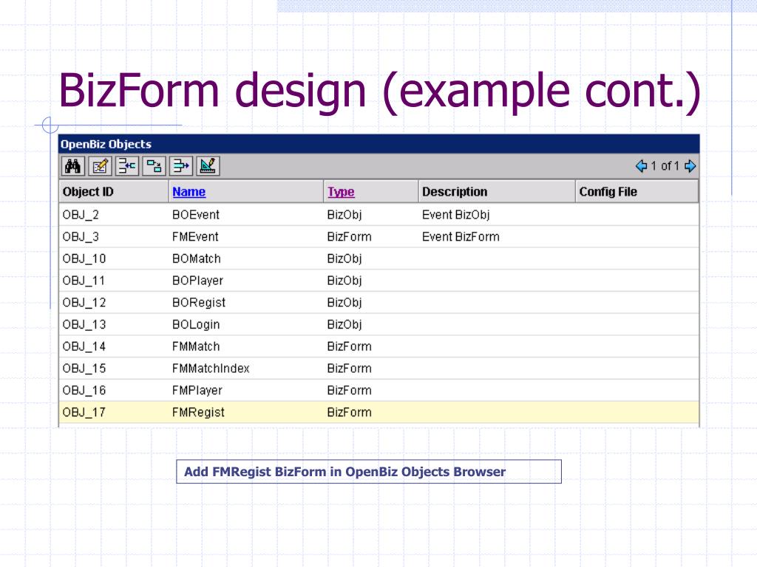Select the OBJ_15 row ID

84,368
